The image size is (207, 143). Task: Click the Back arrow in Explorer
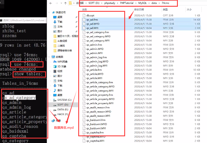click(51, 3)
